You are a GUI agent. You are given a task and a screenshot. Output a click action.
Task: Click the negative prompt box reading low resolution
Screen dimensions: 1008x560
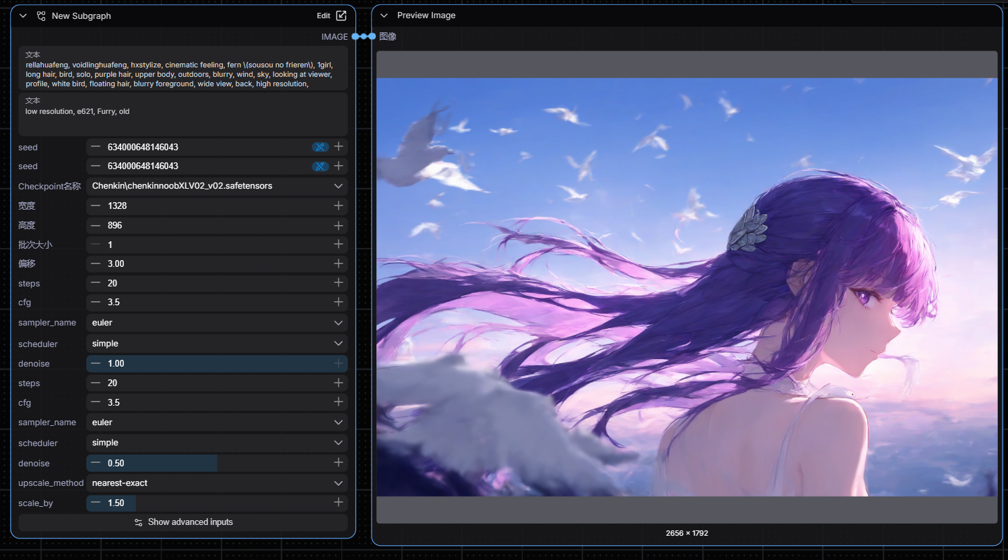pos(183,115)
